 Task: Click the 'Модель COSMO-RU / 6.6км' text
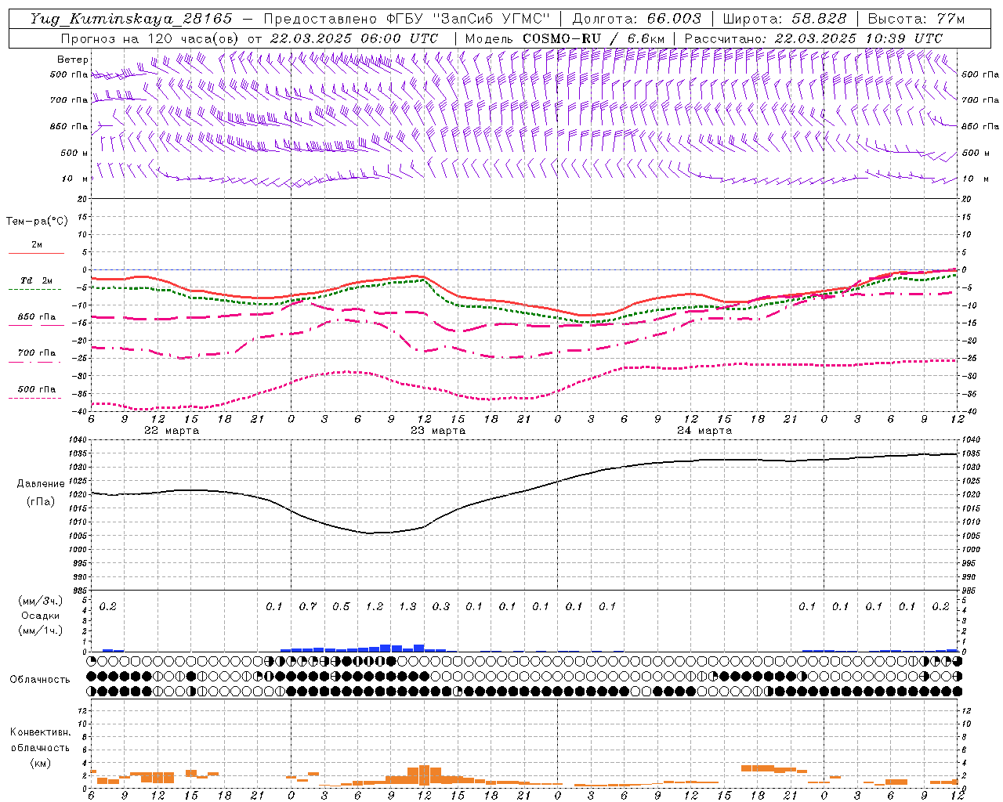coord(565,38)
